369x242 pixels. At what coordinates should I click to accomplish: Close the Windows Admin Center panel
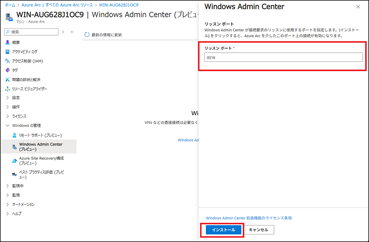pos(358,7)
